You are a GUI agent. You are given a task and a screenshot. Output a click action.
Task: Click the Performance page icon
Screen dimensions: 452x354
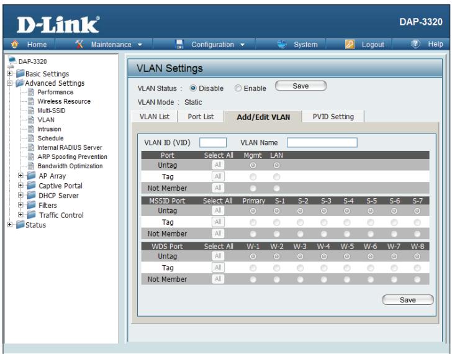[31, 92]
